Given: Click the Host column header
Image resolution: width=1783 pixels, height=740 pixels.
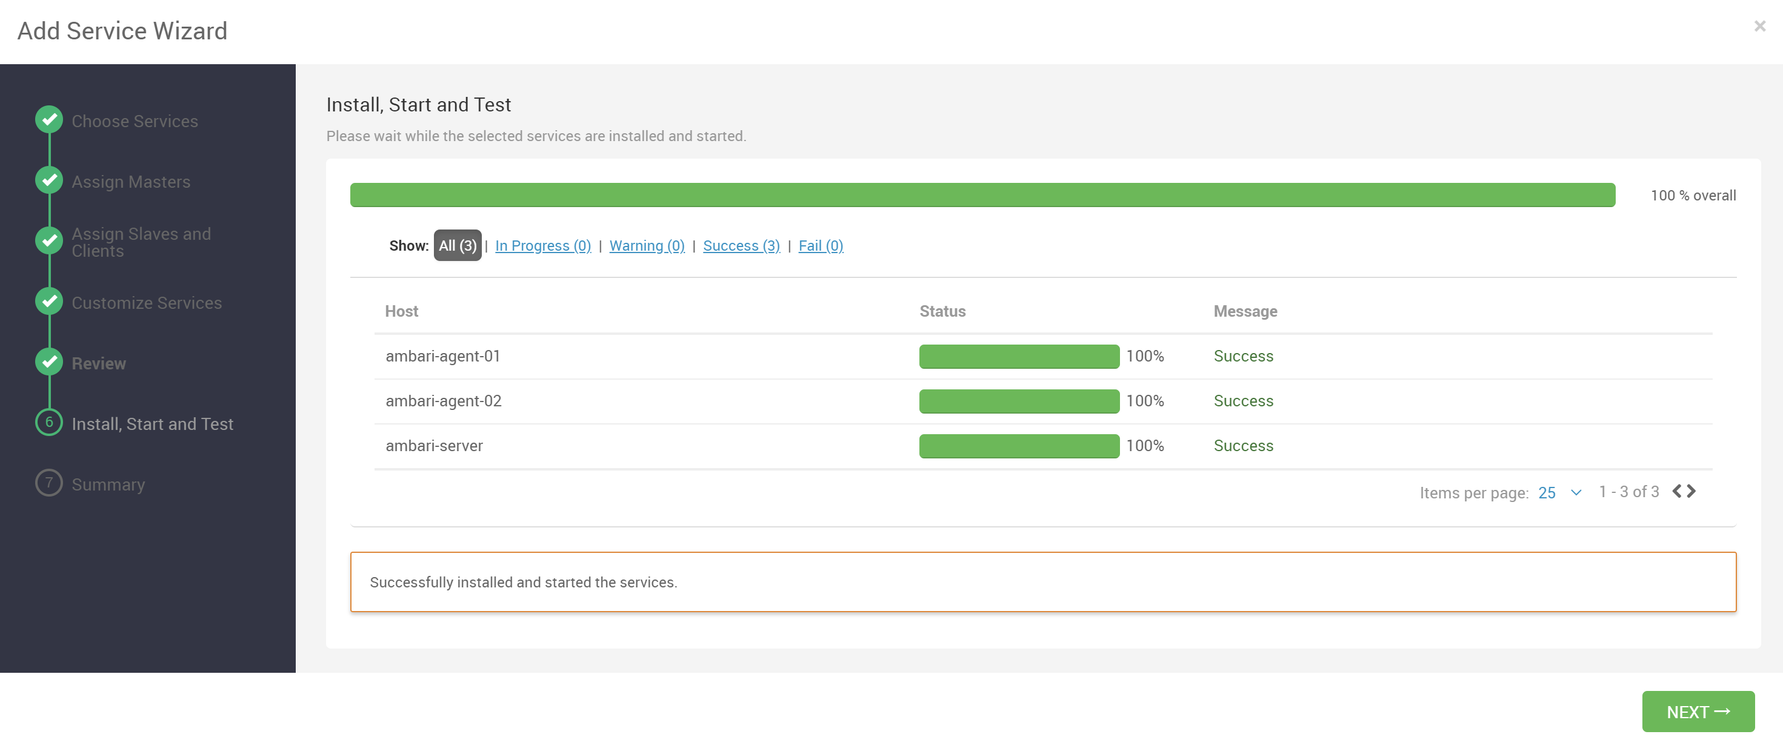Looking at the screenshot, I should pos(401,311).
